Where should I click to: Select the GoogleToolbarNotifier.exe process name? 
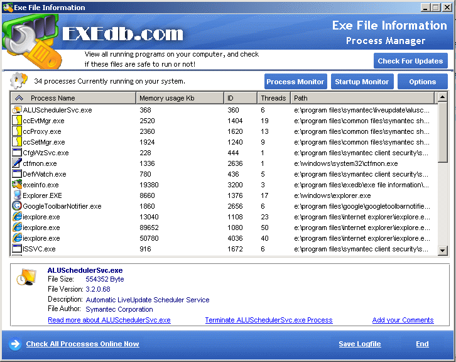[62, 206]
